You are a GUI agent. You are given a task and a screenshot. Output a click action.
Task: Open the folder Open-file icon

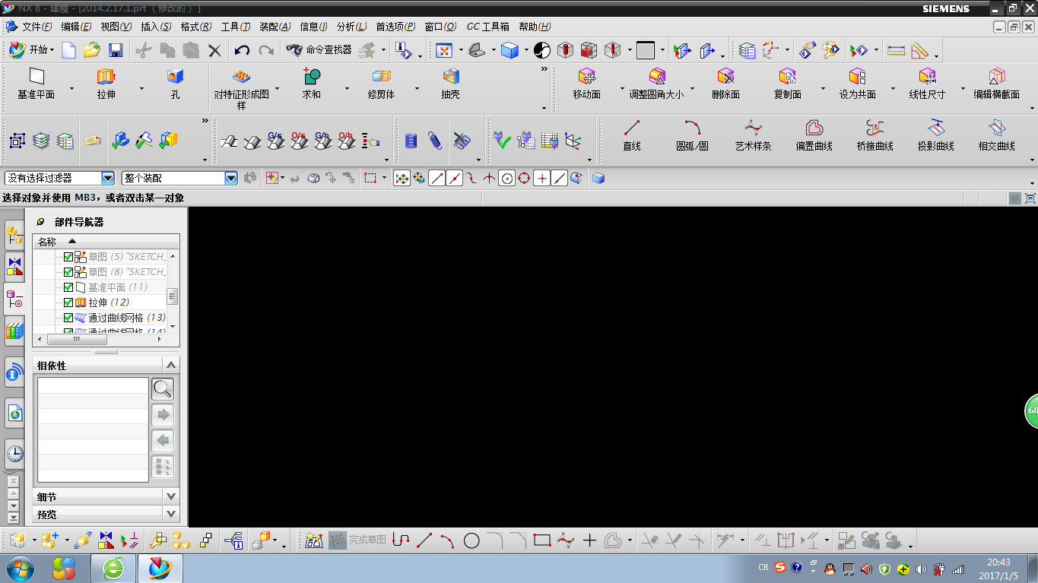92,50
